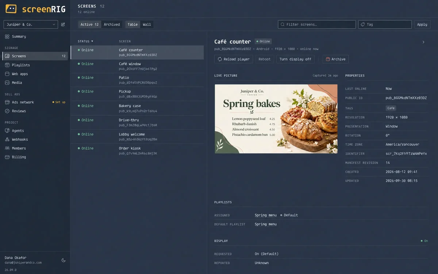Open Reviews in the sidebar
This screenshot has width=438, height=274.
[35, 111]
